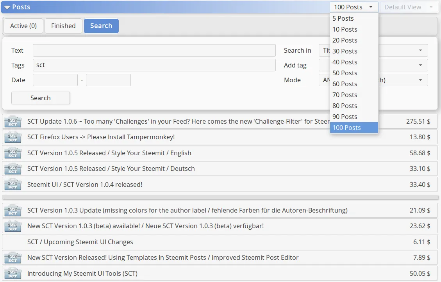Click SCT icon beside 1.0.5 Released English post
This screenshot has height=282, width=441.
point(12,153)
